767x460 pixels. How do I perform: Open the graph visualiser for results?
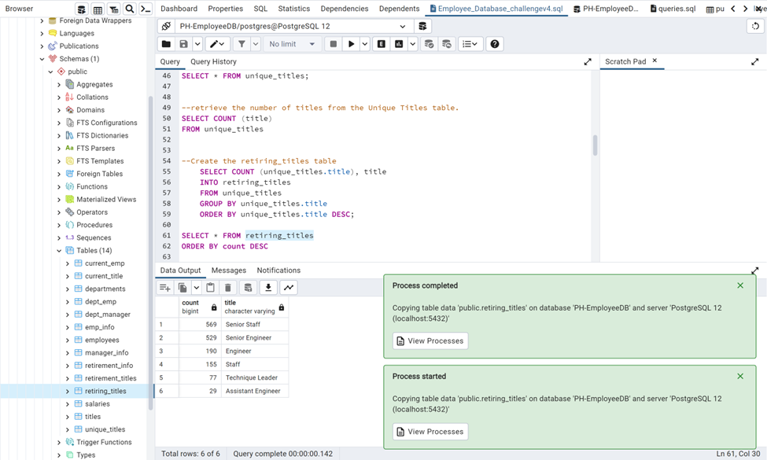(x=289, y=288)
